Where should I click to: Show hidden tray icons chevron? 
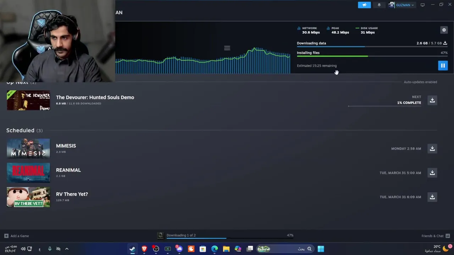pos(67,249)
